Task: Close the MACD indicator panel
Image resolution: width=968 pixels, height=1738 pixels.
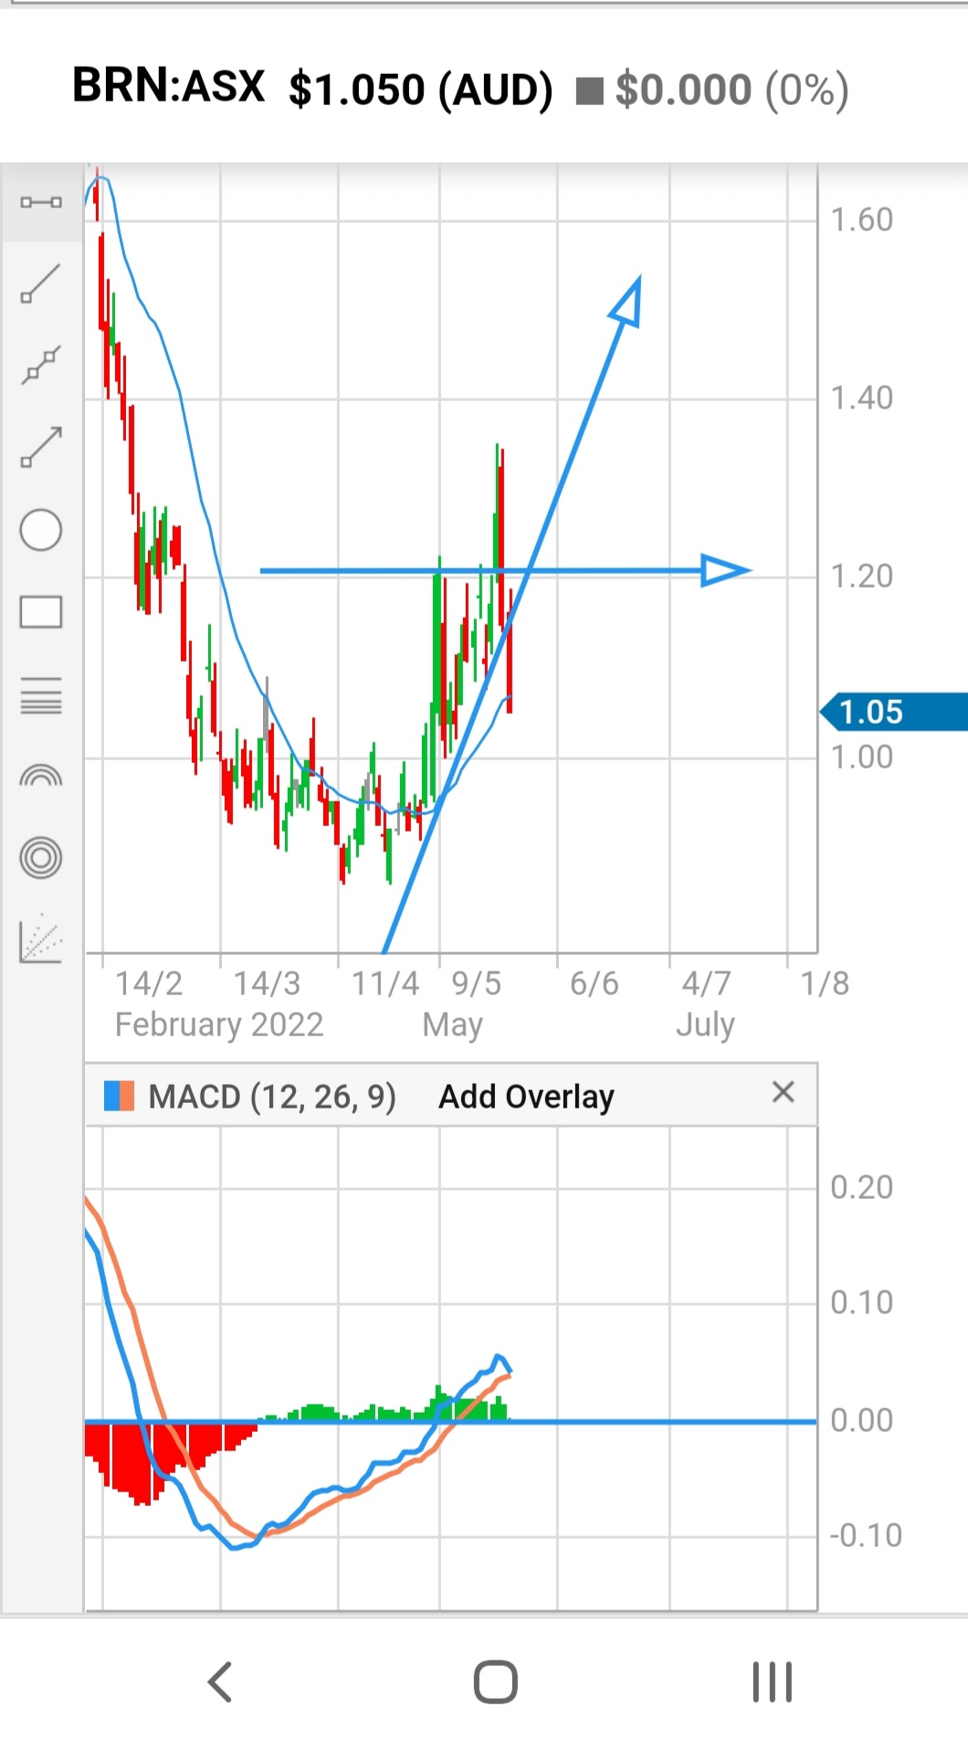Action: coord(783,1092)
